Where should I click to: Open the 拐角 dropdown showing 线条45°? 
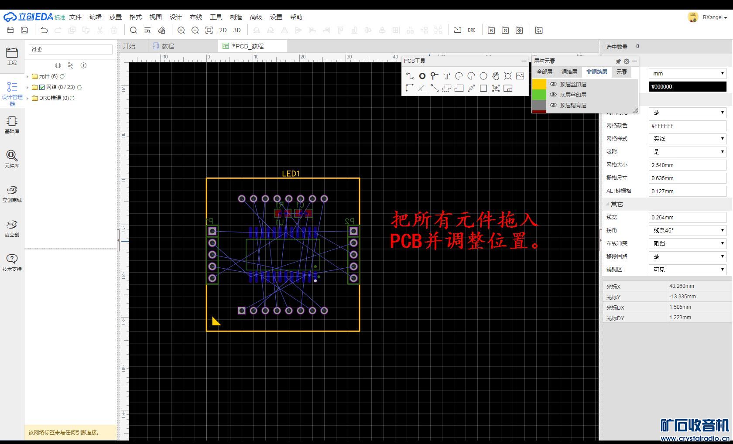(687, 230)
